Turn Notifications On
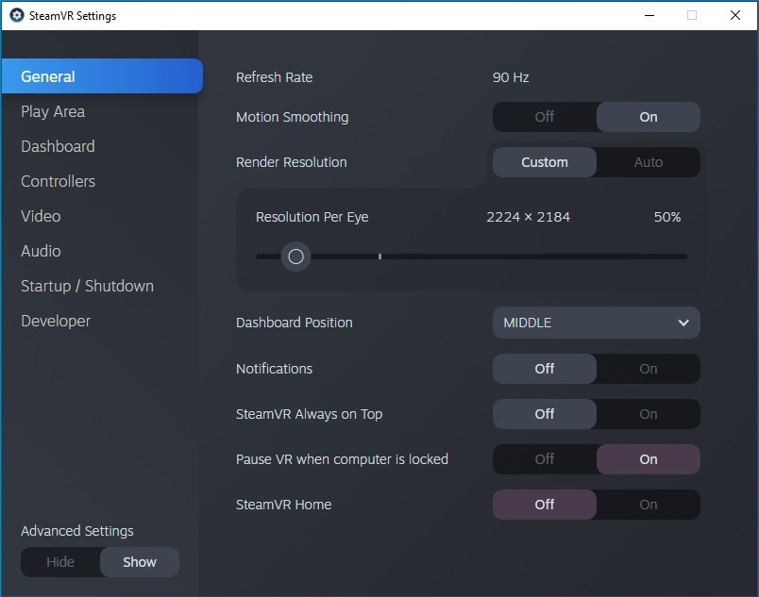The width and height of the screenshot is (759, 597). (649, 369)
